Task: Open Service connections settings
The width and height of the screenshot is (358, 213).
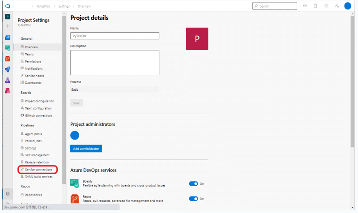Action: (x=38, y=170)
